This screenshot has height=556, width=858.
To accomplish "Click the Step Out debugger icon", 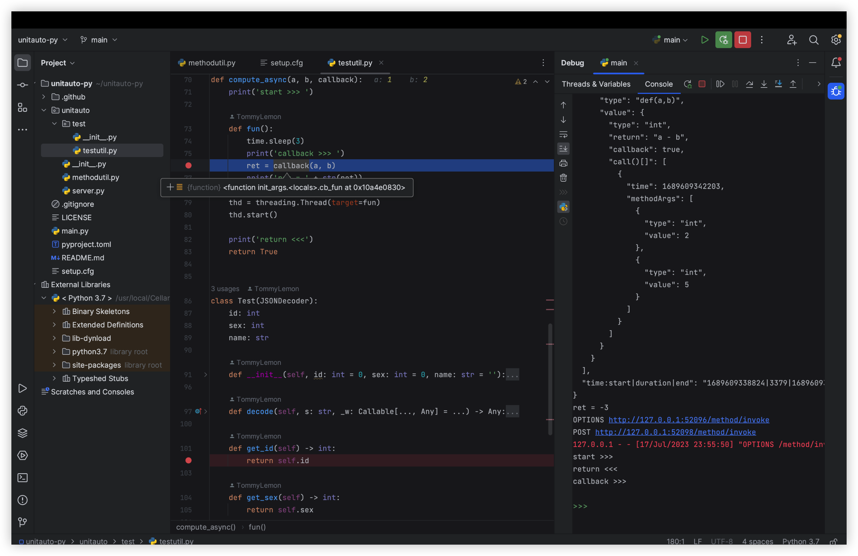I will (793, 84).
